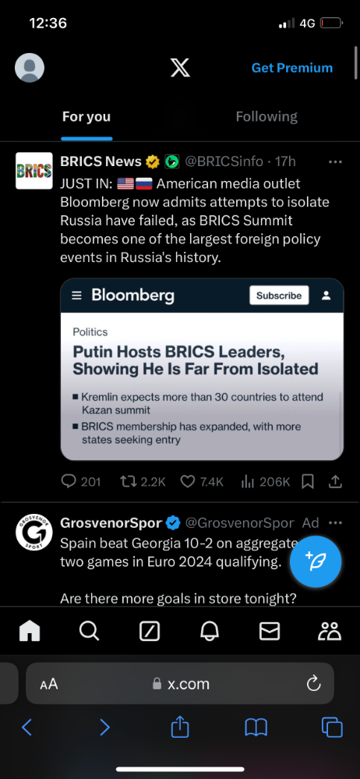This screenshot has height=779, width=360.
Task: Open more options on GrosvenorSpor ad
Action: pyautogui.click(x=336, y=523)
